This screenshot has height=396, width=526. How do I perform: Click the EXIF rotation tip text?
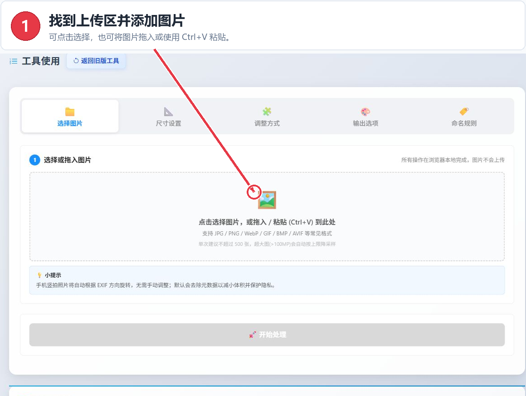click(156, 285)
